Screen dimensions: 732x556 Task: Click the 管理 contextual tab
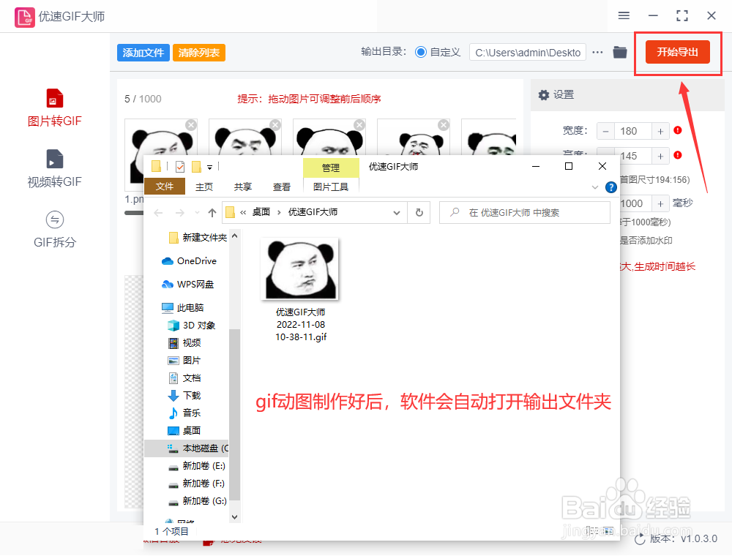[331, 168]
